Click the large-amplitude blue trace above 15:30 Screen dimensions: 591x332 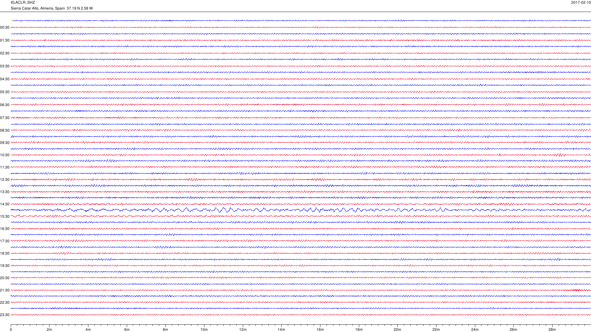[301, 210]
